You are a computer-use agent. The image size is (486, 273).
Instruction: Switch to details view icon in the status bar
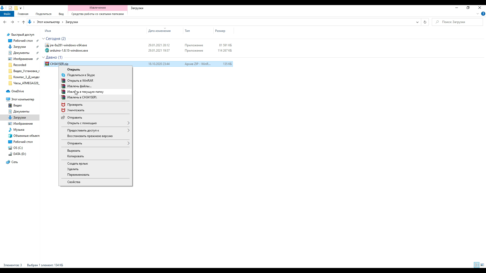(477, 265)
